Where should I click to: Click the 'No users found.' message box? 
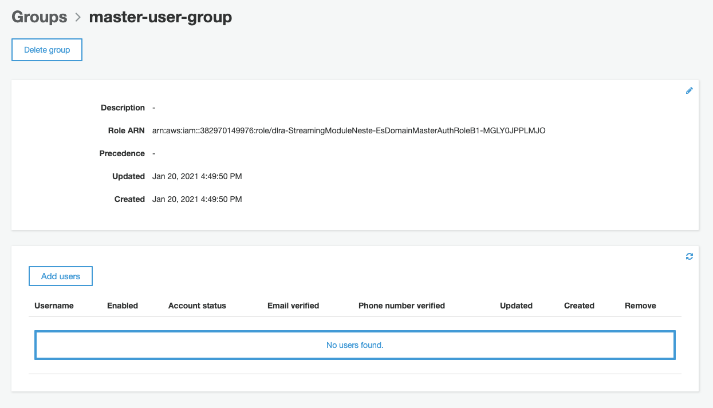[355, 345]
